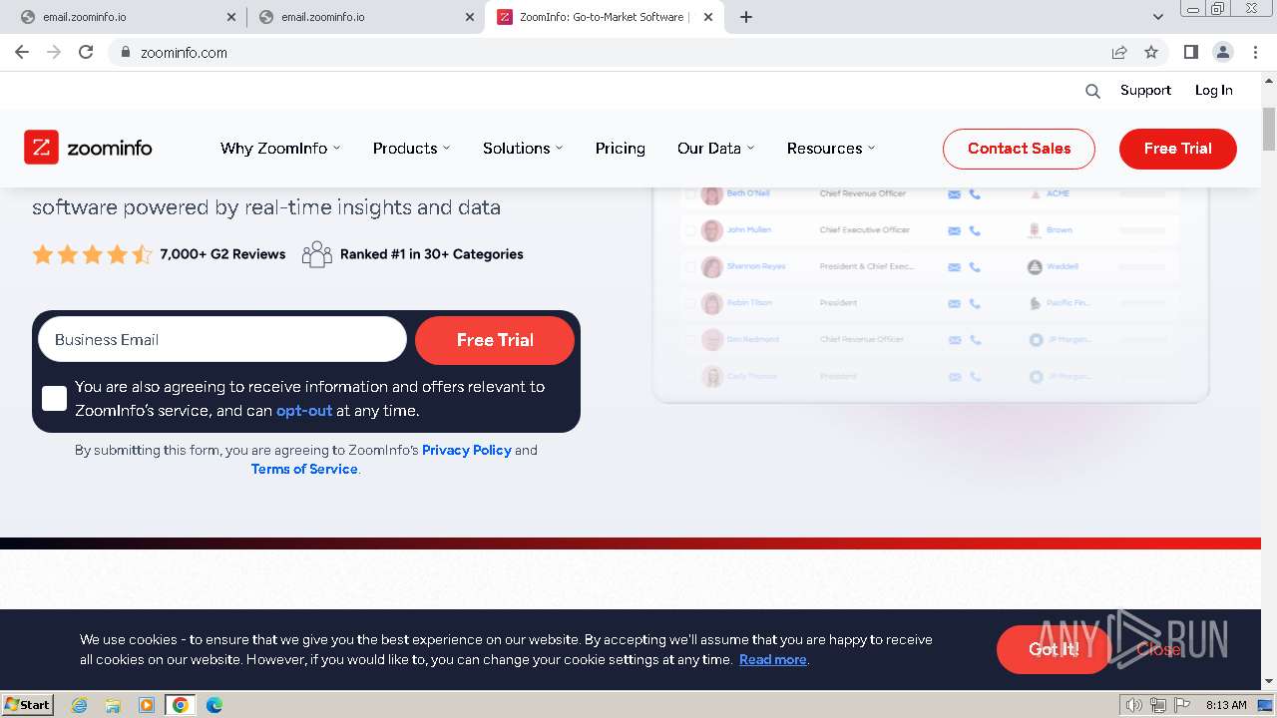Bookmark this page with the star icon
Screen dimensions: 1277x718
tap(1151, 52)
